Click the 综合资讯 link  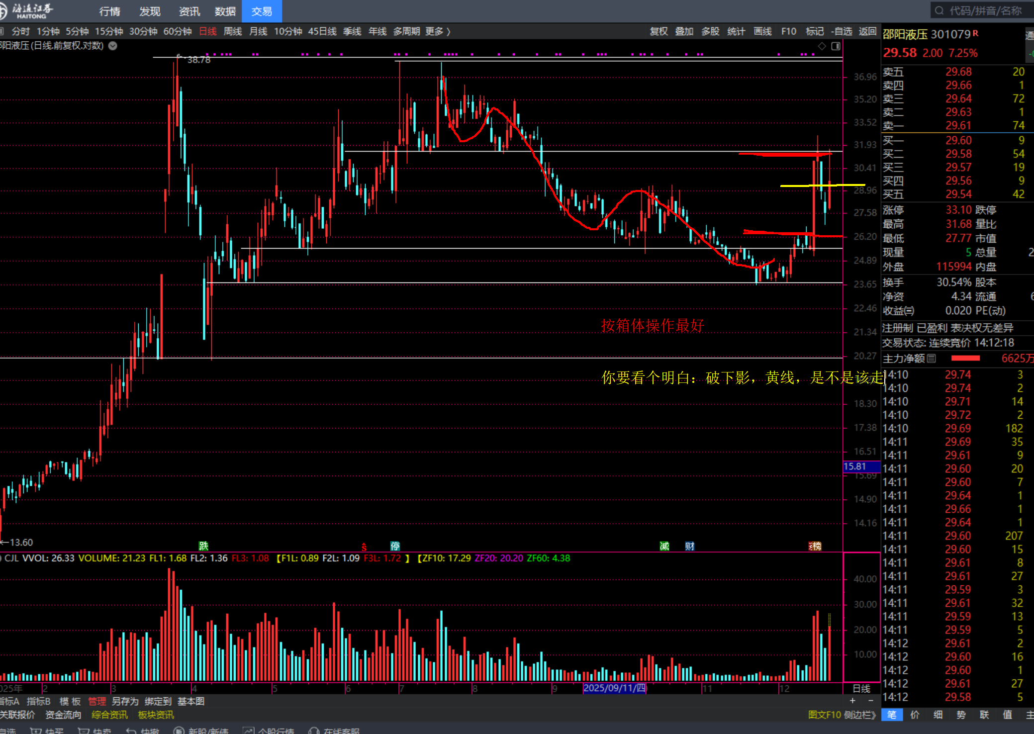pyautogui.click(x=109, y=715)
